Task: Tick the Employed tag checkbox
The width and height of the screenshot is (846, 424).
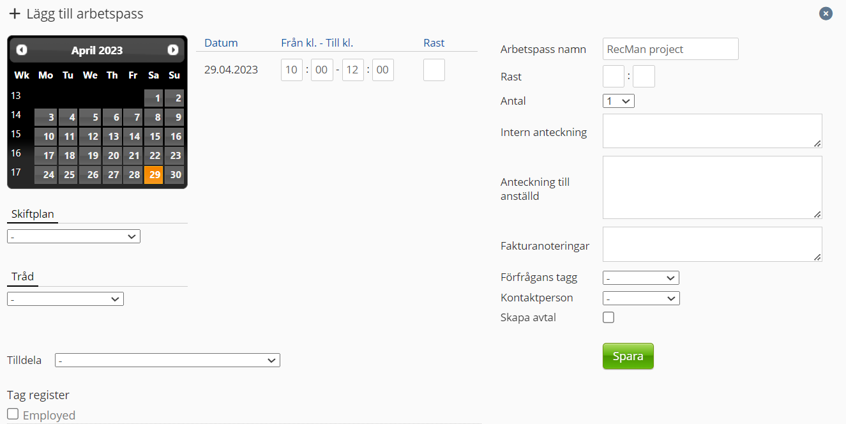Action: pos(13,414)
